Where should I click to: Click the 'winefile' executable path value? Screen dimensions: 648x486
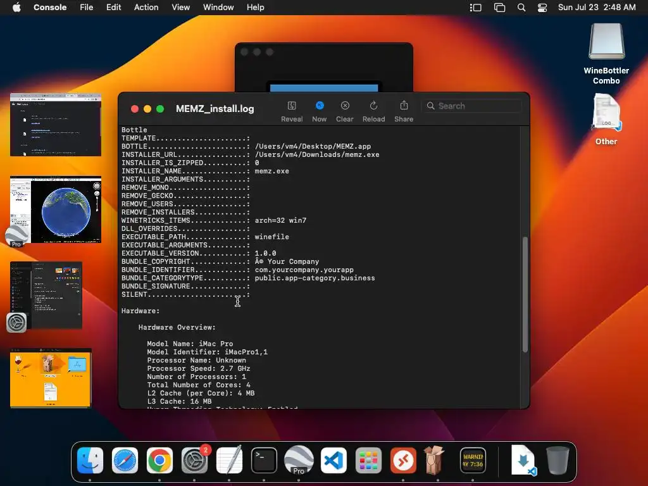[x=272, y=237]
